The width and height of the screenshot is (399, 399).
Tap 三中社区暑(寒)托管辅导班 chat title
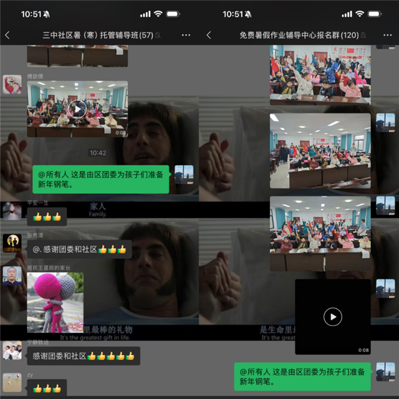coord(98,35)
